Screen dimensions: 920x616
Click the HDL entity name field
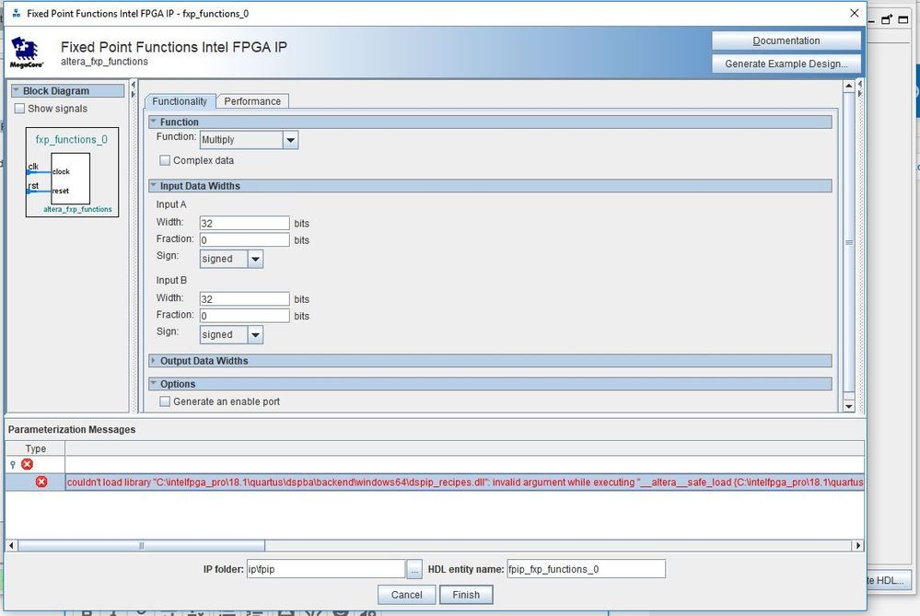pos(586,569)
